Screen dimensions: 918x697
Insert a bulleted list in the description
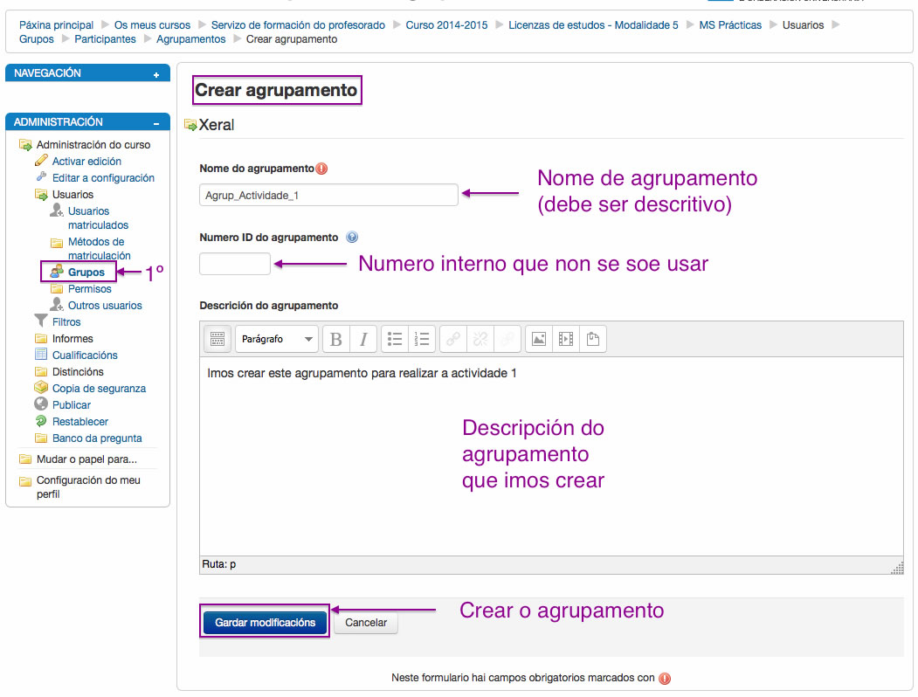coord(394,339)
